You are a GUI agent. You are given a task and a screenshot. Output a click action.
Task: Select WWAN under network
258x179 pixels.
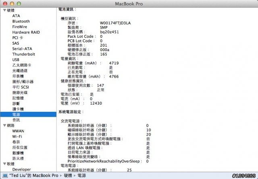click(18, 131)
